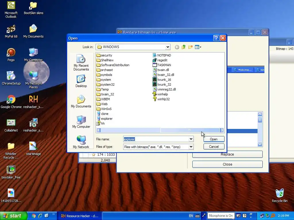Select the security folder
This screenshot has height=220, width=294.
pos(104,55)
